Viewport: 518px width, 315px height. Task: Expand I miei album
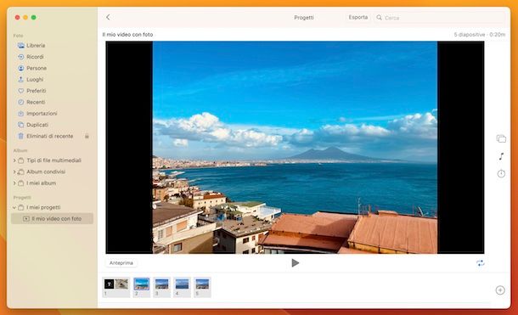click(14, 183)
